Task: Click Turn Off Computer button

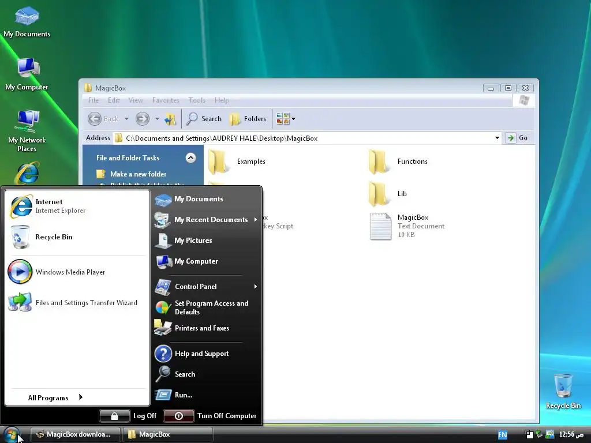Action: pyautogui.click(x=210, y=416)
